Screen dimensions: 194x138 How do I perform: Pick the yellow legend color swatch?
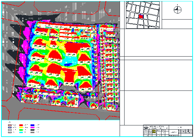(x=21, y=128)
